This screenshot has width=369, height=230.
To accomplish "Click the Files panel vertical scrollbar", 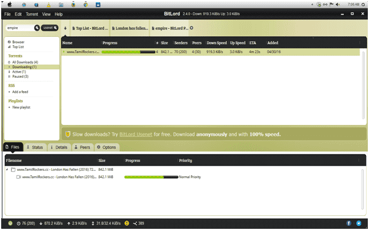I will click(x=363, y=190).
